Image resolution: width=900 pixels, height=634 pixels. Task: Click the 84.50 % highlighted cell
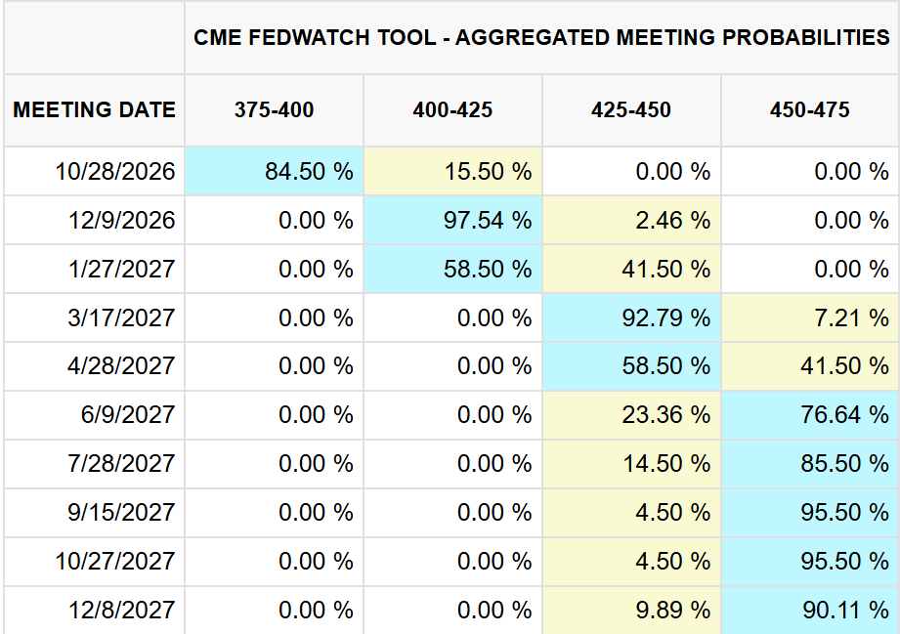[x=274, y=171]
